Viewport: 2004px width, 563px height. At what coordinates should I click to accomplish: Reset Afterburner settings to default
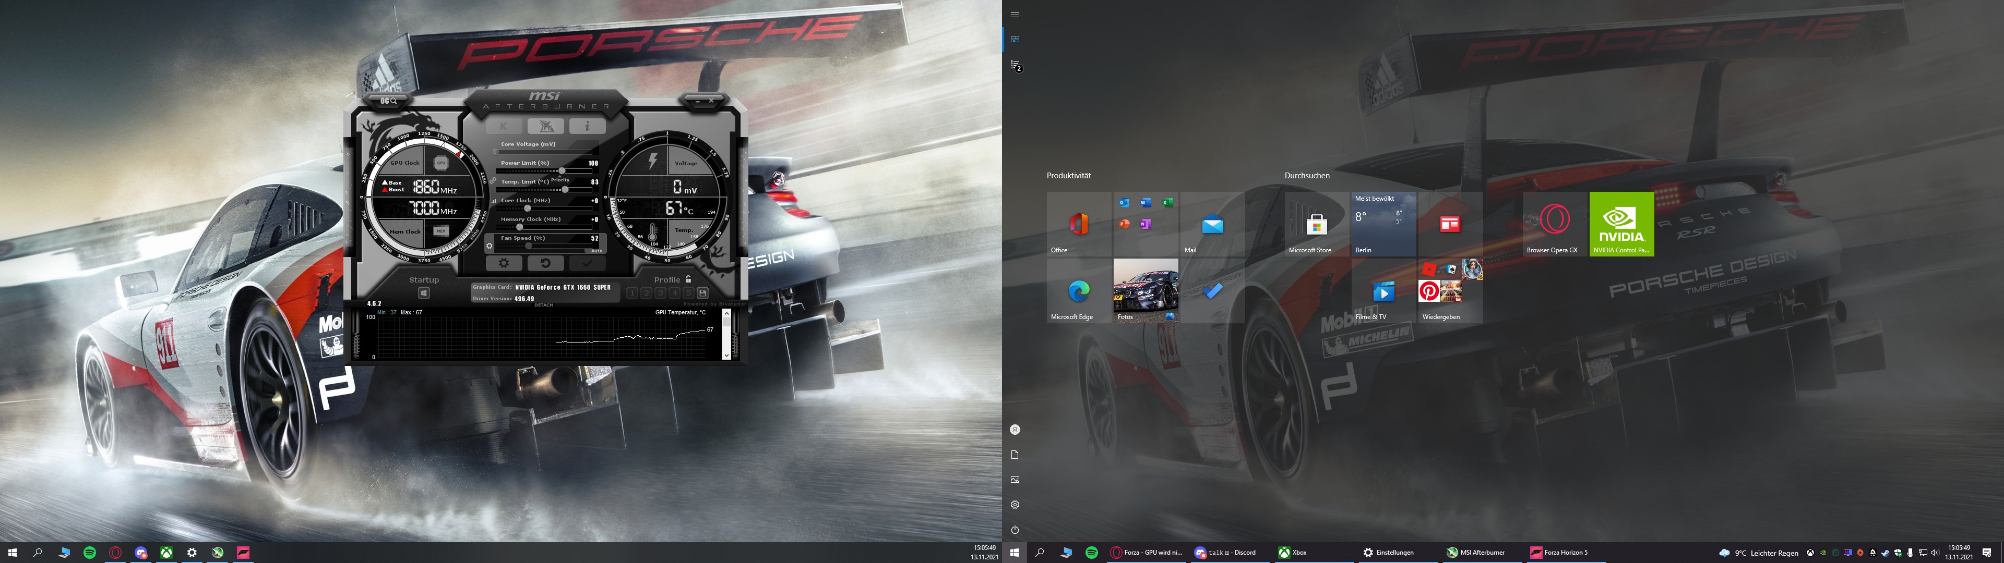coord(544,263)
